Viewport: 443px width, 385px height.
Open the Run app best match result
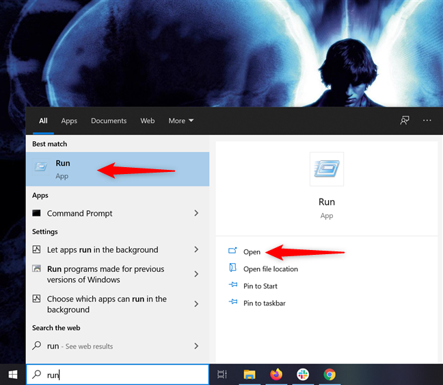[x=118, y=169]
